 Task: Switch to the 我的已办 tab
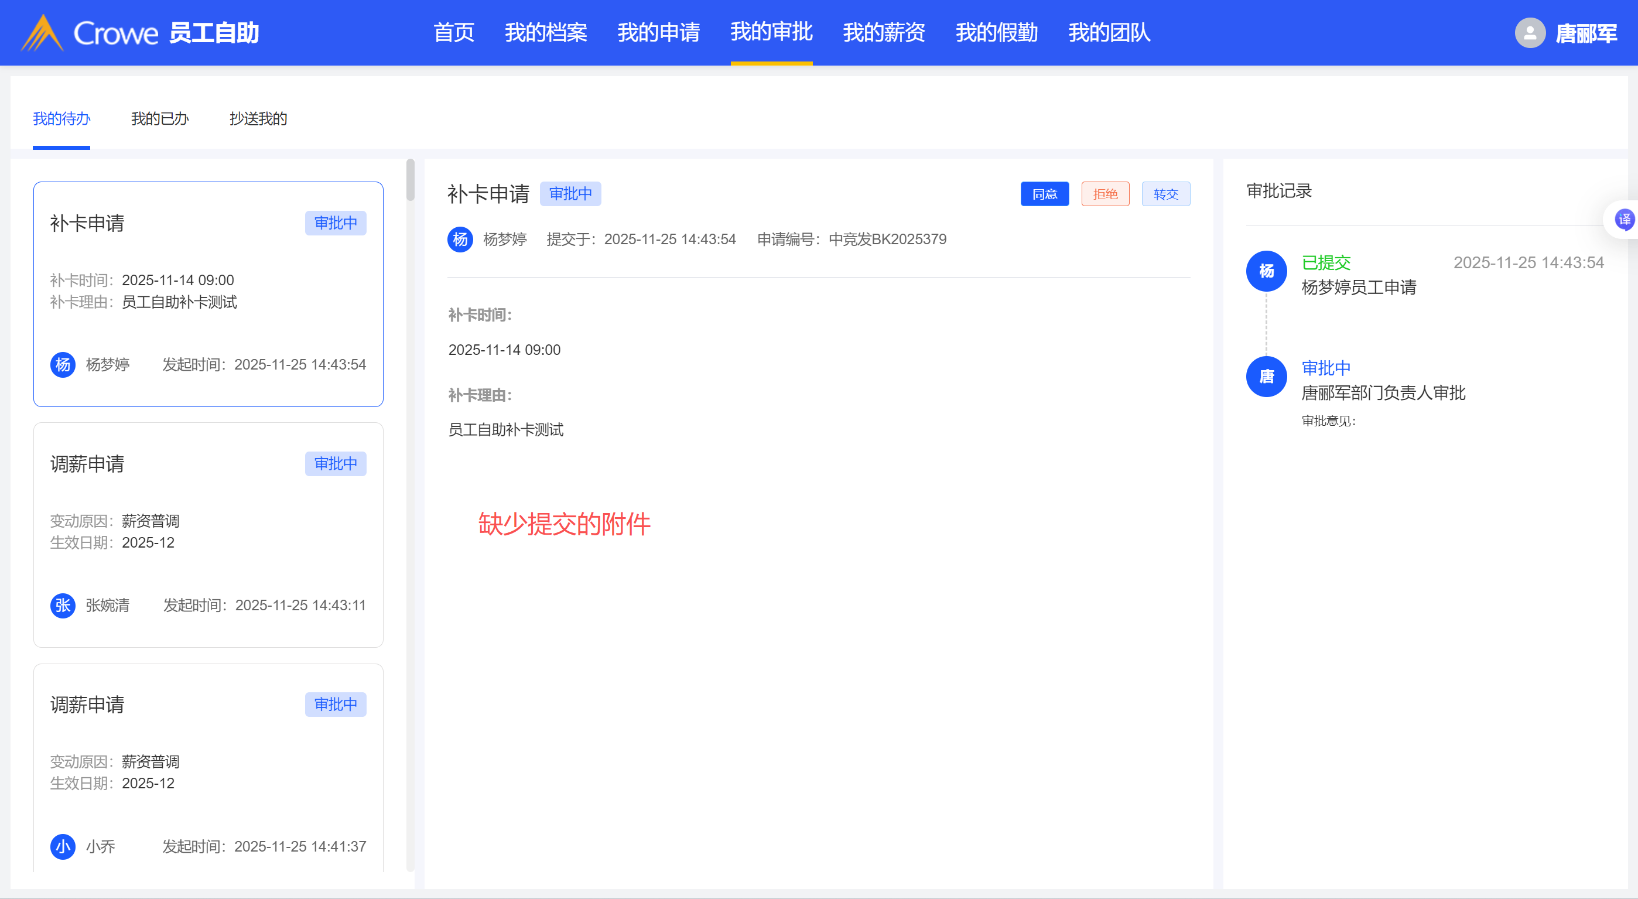160,119
